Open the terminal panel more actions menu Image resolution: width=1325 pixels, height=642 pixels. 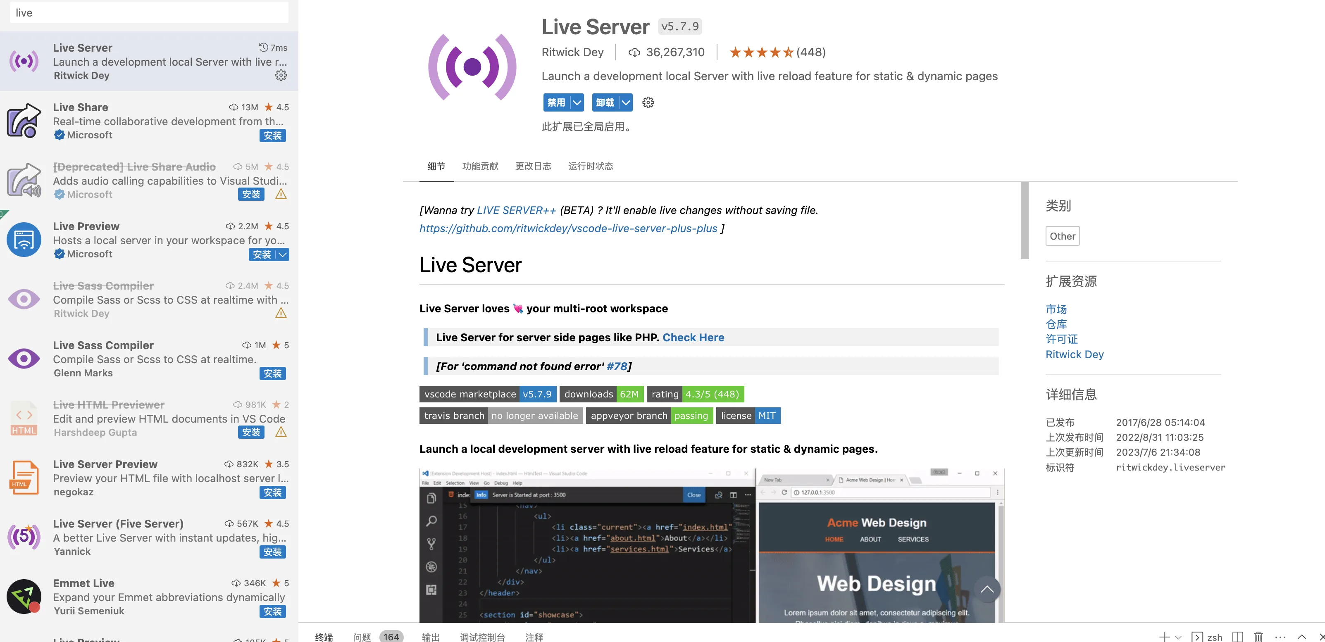[x=1280, y=637]
